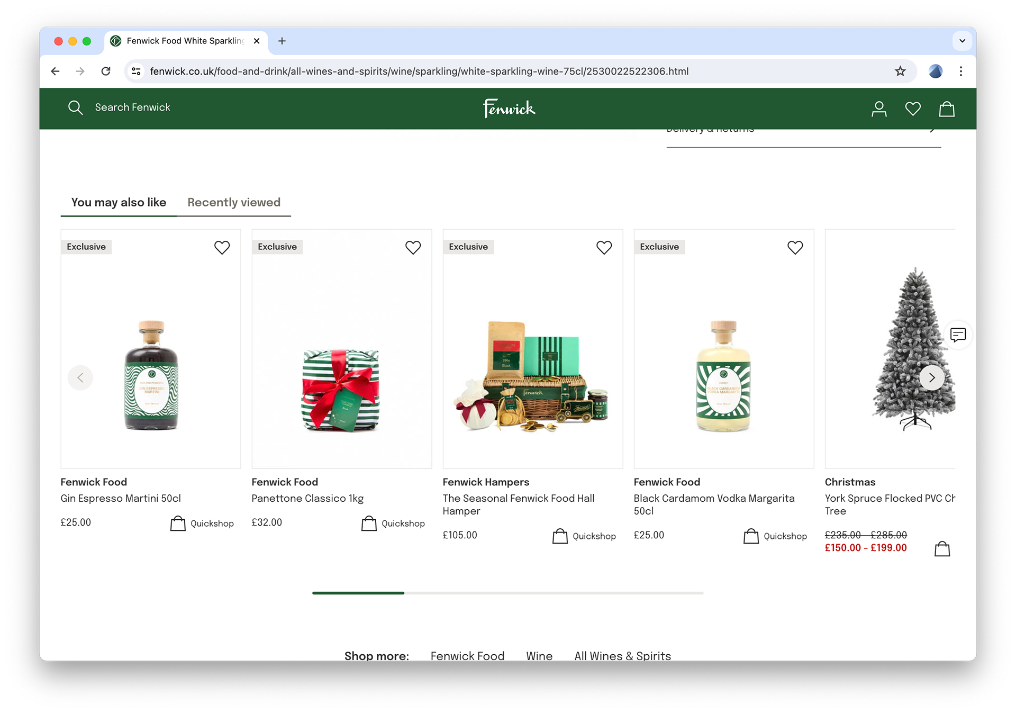Click the carousel progress bar

tap(507, 593)
